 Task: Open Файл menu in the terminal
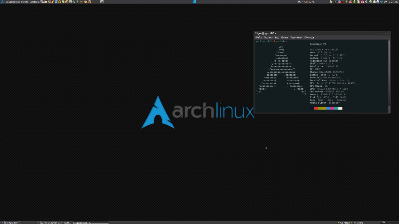pos(258,38)
